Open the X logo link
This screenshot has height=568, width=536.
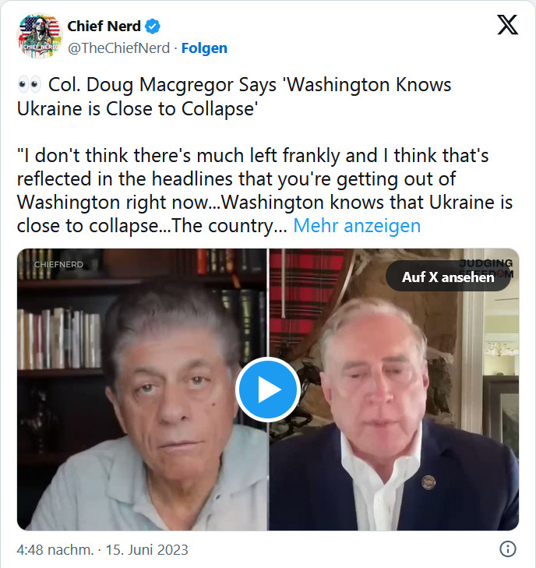(507, 26)
